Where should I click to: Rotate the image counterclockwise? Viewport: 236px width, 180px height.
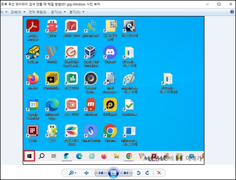[x=139, y=173]
